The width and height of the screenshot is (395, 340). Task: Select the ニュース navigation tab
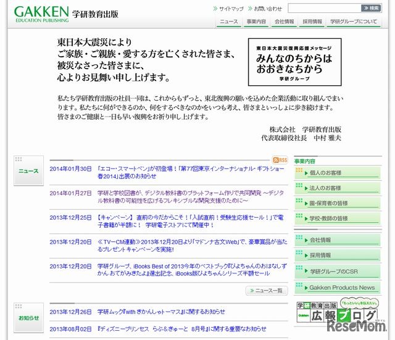pyautogui.click(x=229, y=22)
